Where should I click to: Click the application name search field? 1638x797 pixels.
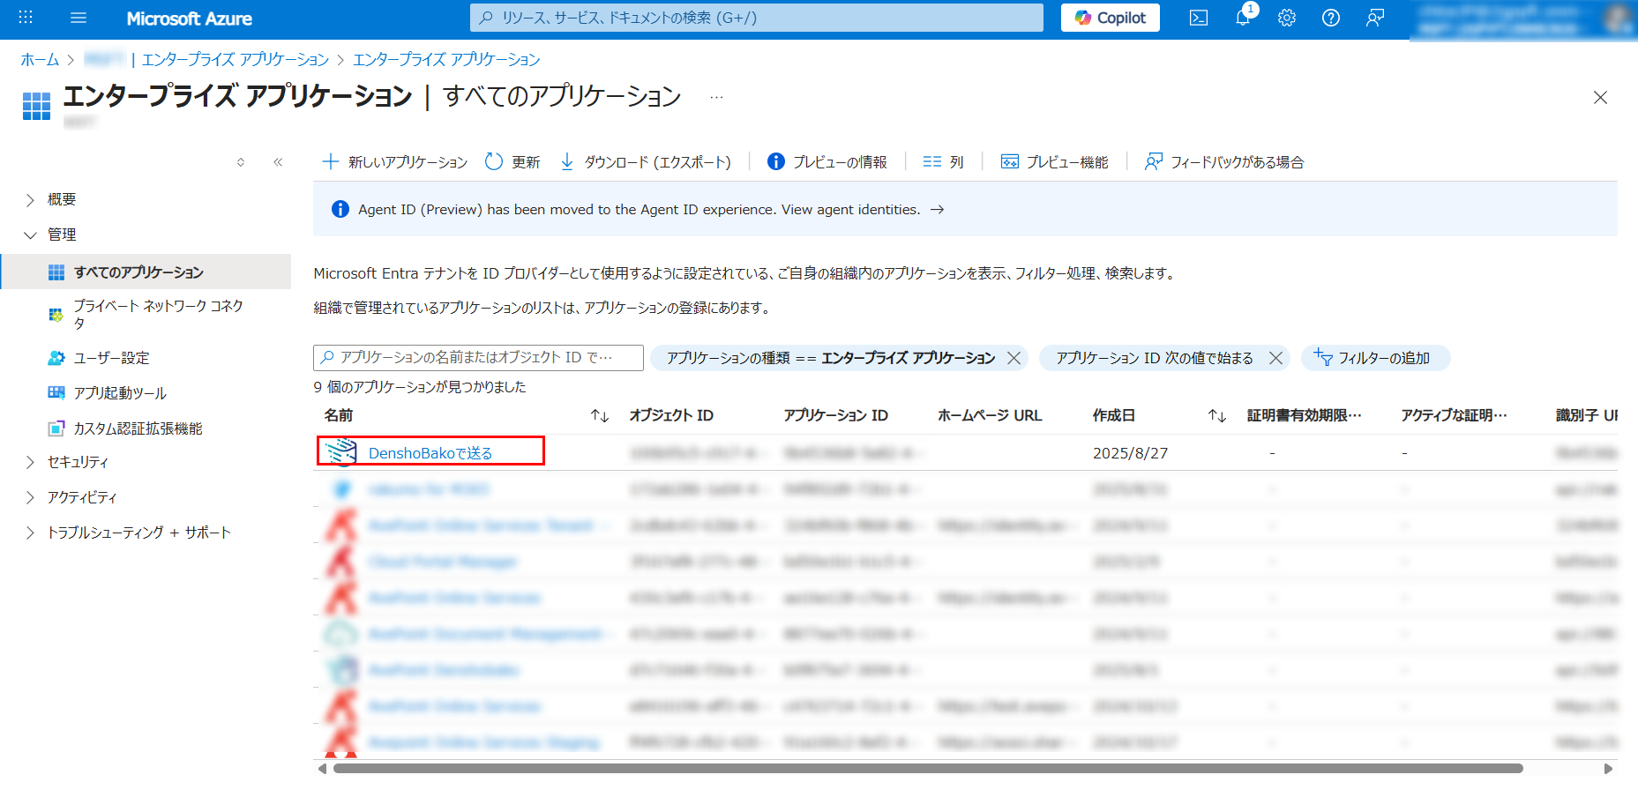tap(478, 358)
